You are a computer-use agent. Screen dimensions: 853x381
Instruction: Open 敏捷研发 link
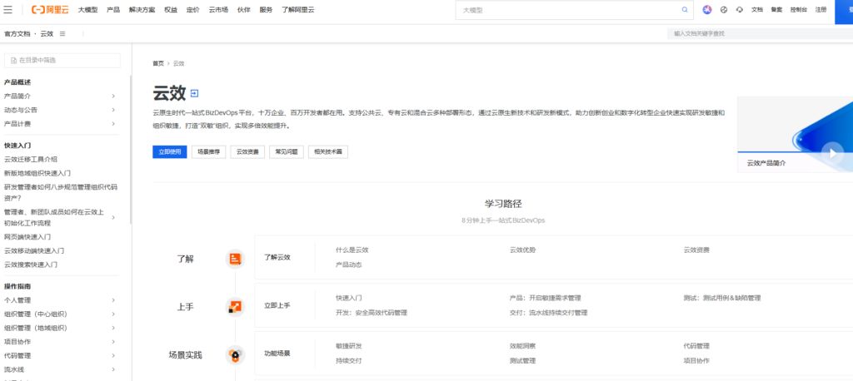pos(349,346)
